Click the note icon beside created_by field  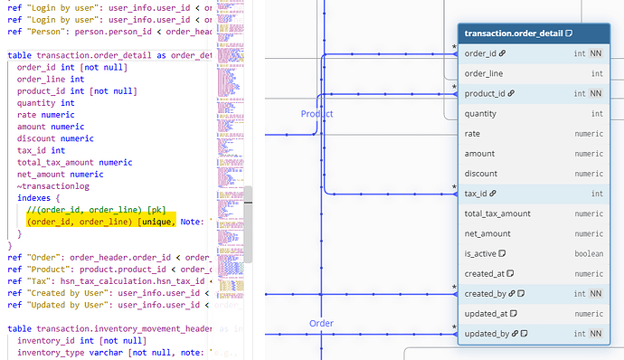click(521, 293)
